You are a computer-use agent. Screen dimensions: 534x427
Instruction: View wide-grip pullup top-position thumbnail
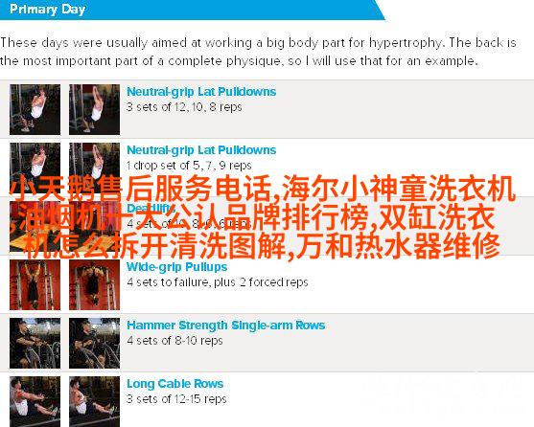tap(94, 285)
